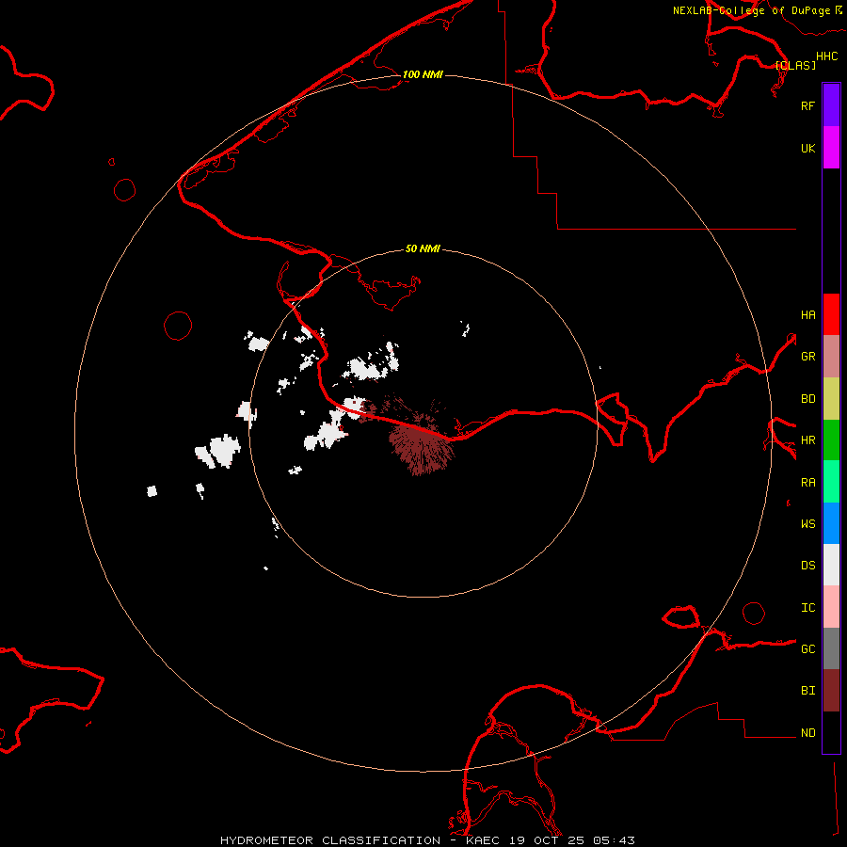Image resolution: width=847 pixels, height=847 pixels.
Task: Click the gray GC color swatch
Action: pyautogui.click(x=831, y=648)
